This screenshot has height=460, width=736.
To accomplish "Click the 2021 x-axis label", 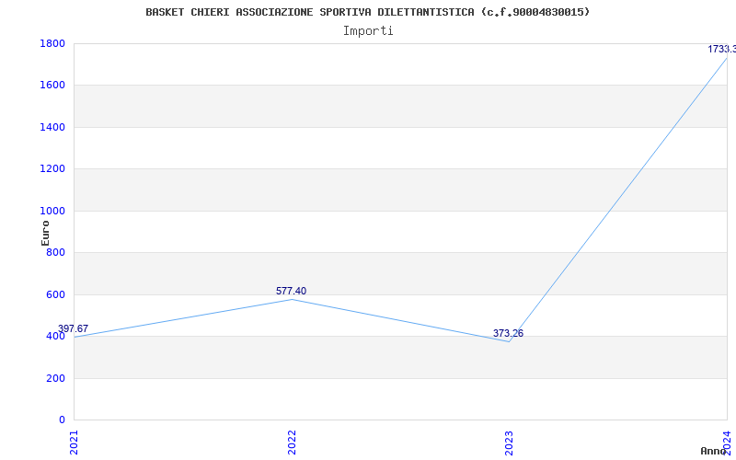I will [x=74, y=442].
